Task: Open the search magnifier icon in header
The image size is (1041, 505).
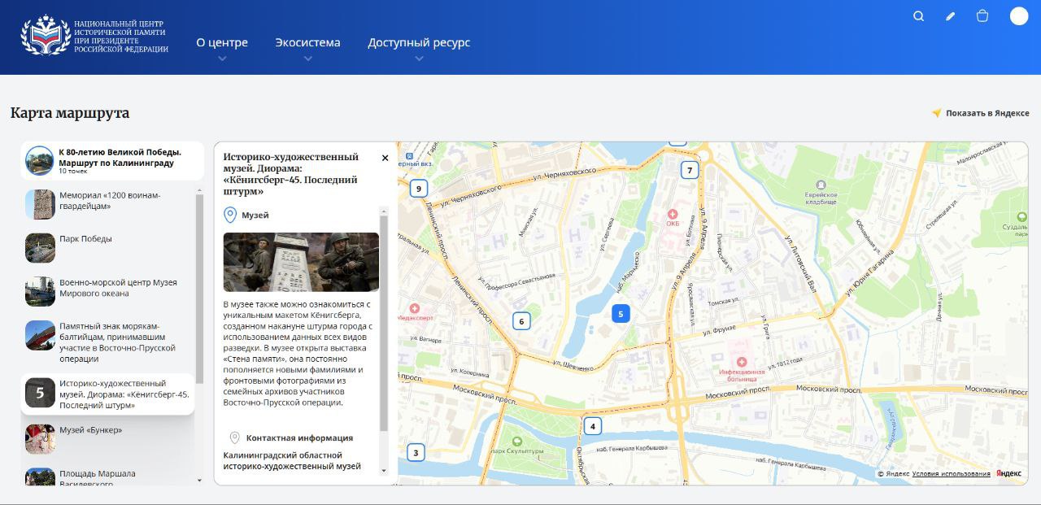Action: (x=918, y=16)
